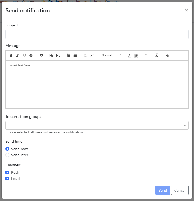194x201 pixels.
Task: Open the Normal text size dropdown
Action: tap(111, 55)
